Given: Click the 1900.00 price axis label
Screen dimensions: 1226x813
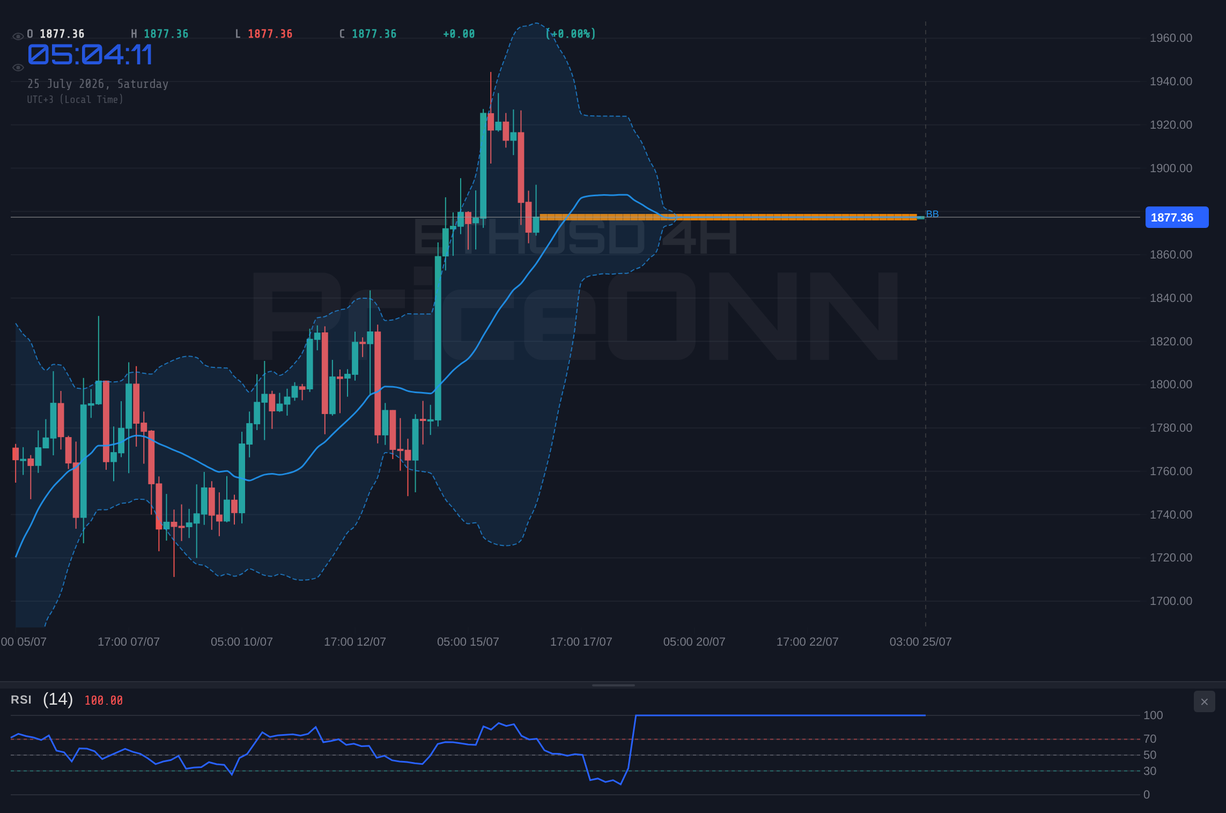Looking at the screenshot, I should point(1171,168).
